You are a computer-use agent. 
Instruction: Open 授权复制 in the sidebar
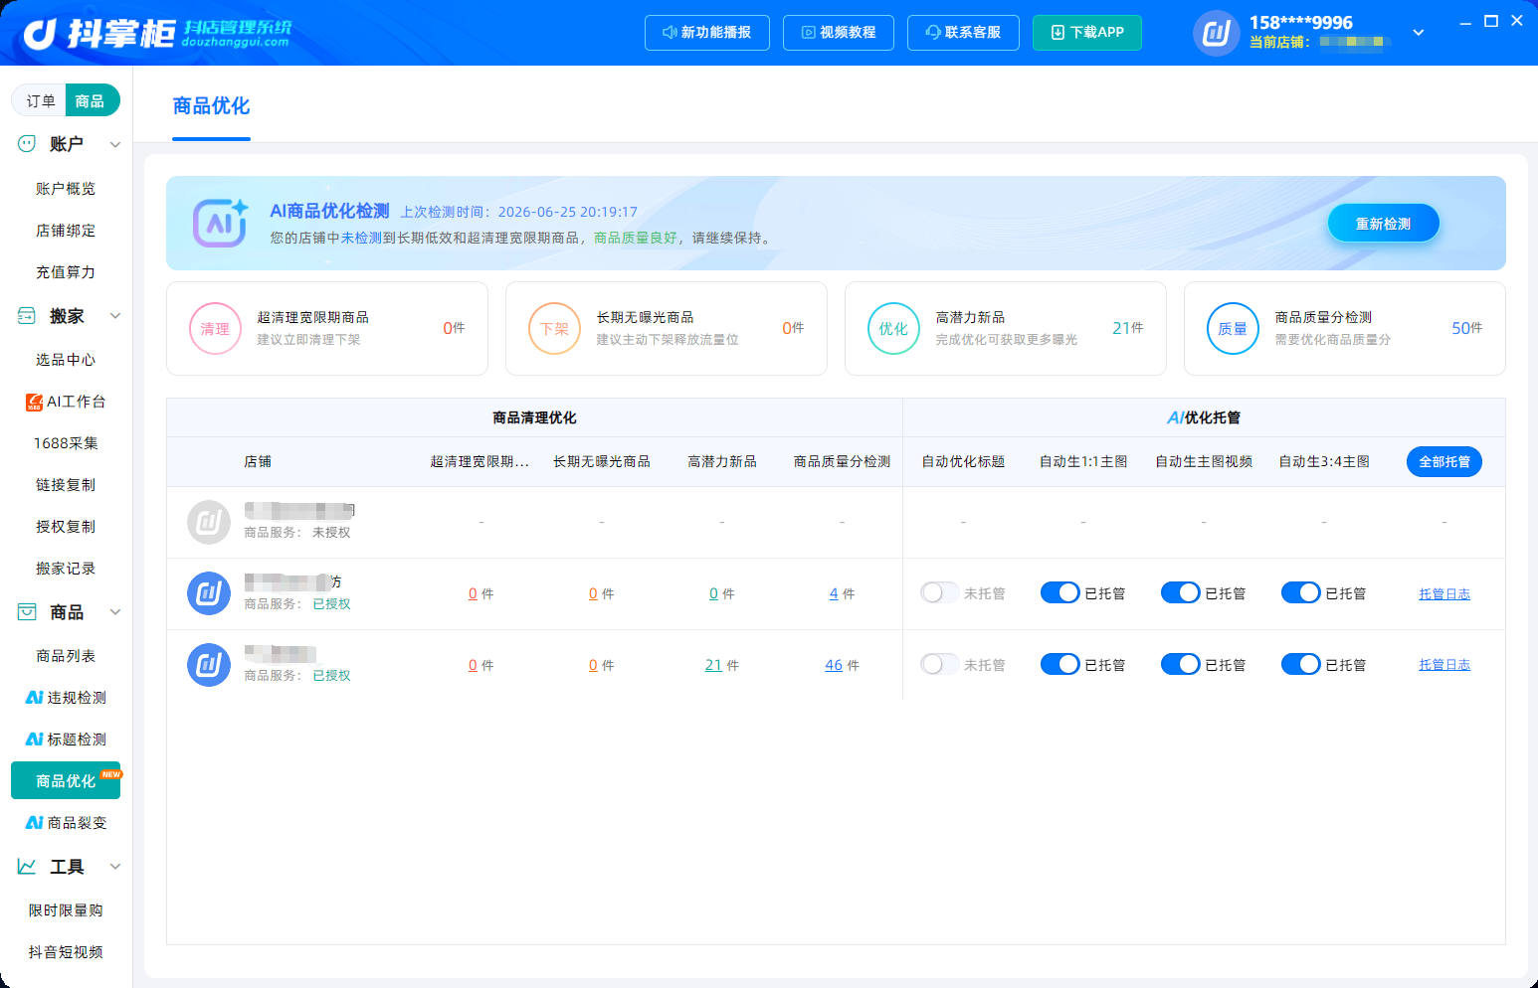pos(66,527)
